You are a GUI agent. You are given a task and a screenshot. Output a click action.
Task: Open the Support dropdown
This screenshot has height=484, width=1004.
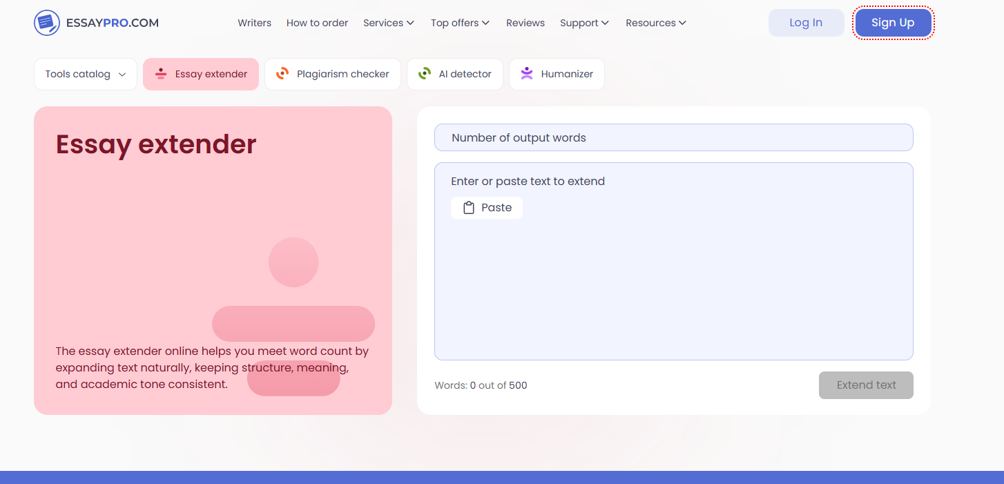pos(584,23)
